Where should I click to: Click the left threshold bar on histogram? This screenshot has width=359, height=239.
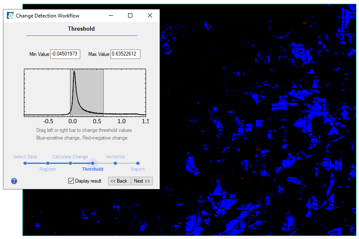pos(70,93)
